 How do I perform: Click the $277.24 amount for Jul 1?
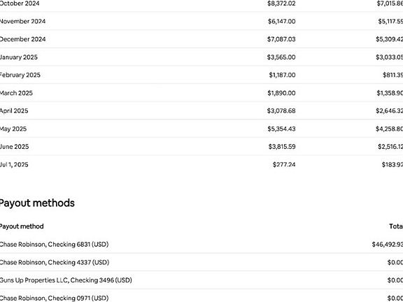pos(284,164)
